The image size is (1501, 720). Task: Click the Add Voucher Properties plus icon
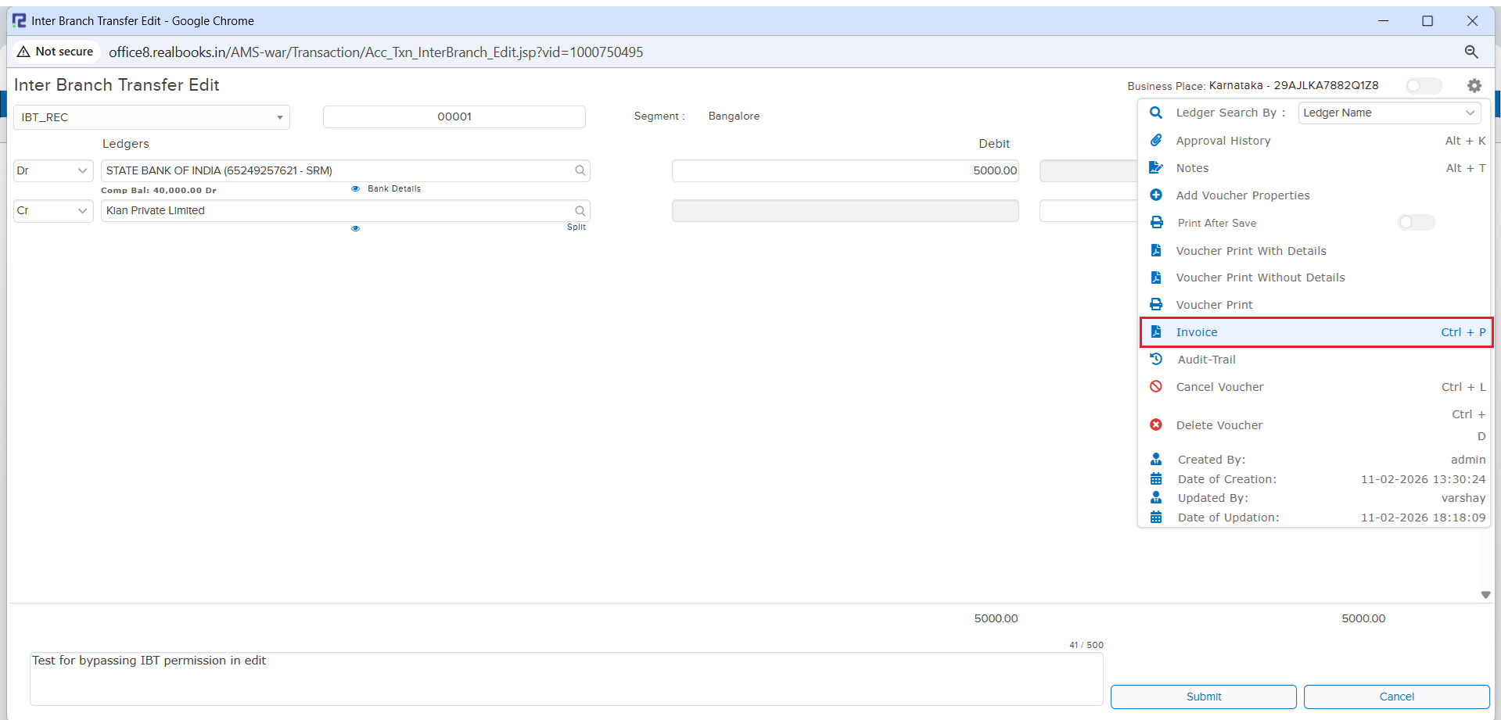[x=1156, y=195]
